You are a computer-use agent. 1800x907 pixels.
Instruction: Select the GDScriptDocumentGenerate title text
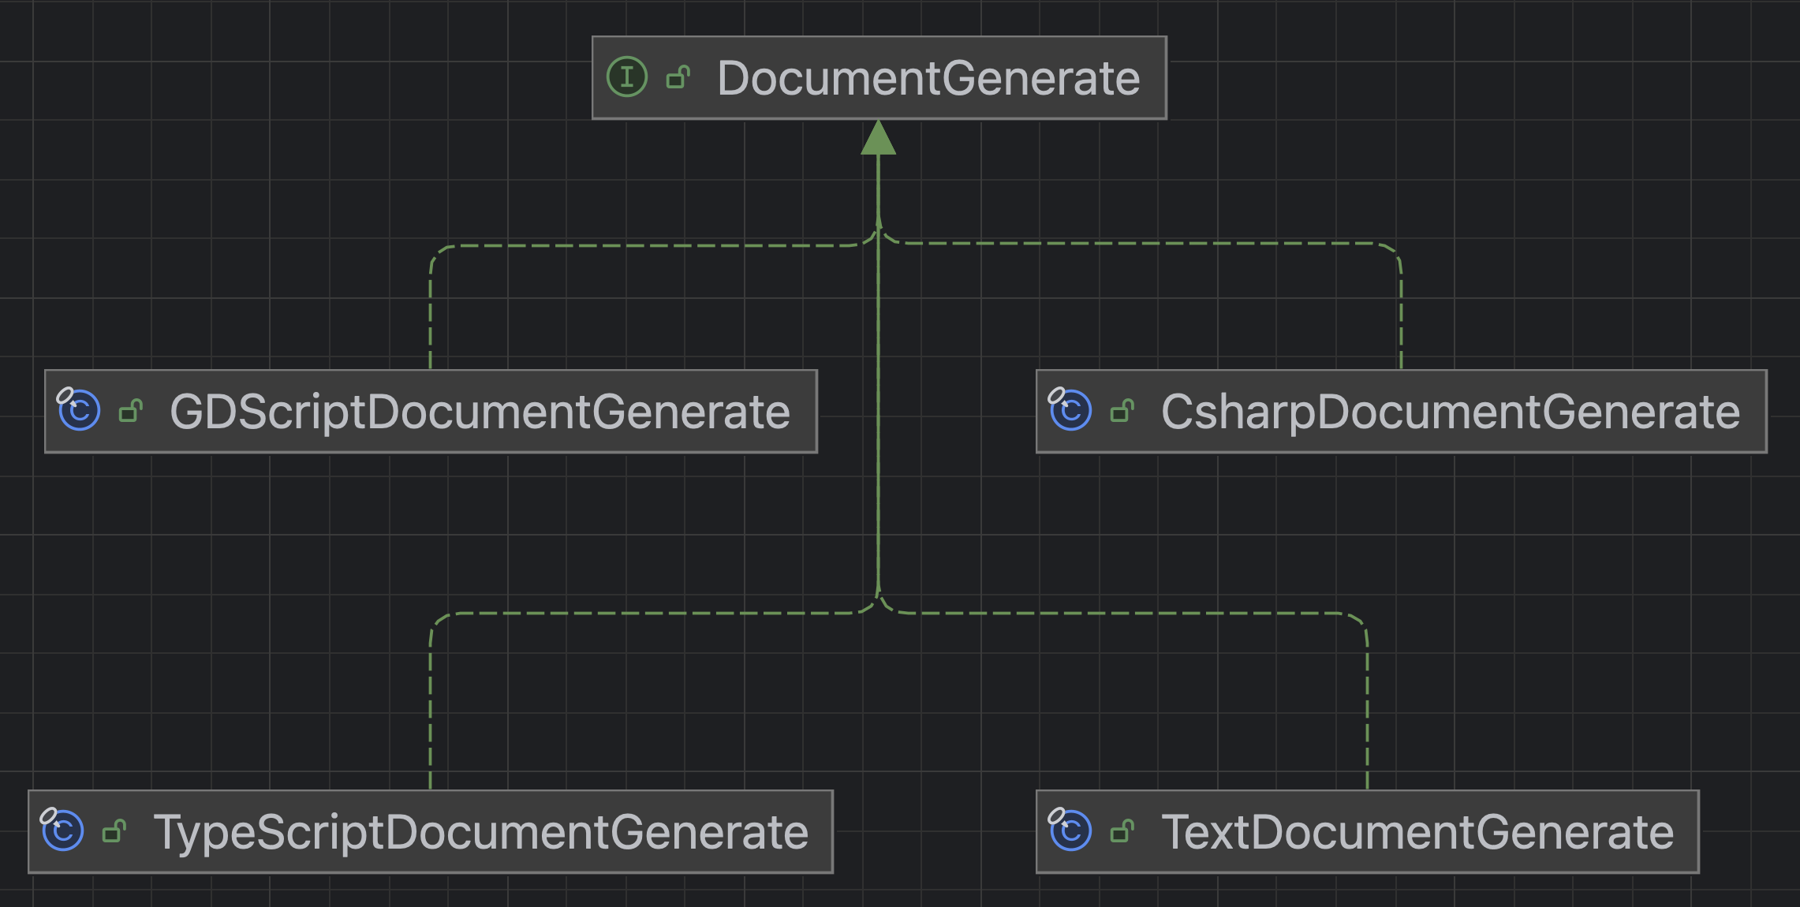[x=481, y=411]
